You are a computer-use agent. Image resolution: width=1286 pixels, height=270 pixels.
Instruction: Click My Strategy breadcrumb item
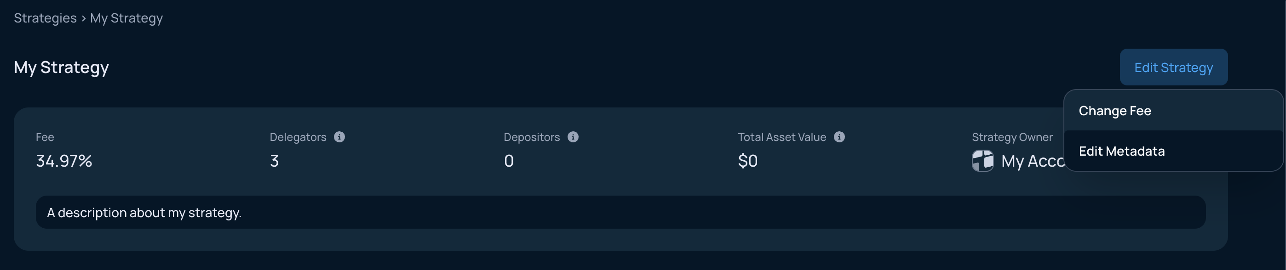pos(126,18)
